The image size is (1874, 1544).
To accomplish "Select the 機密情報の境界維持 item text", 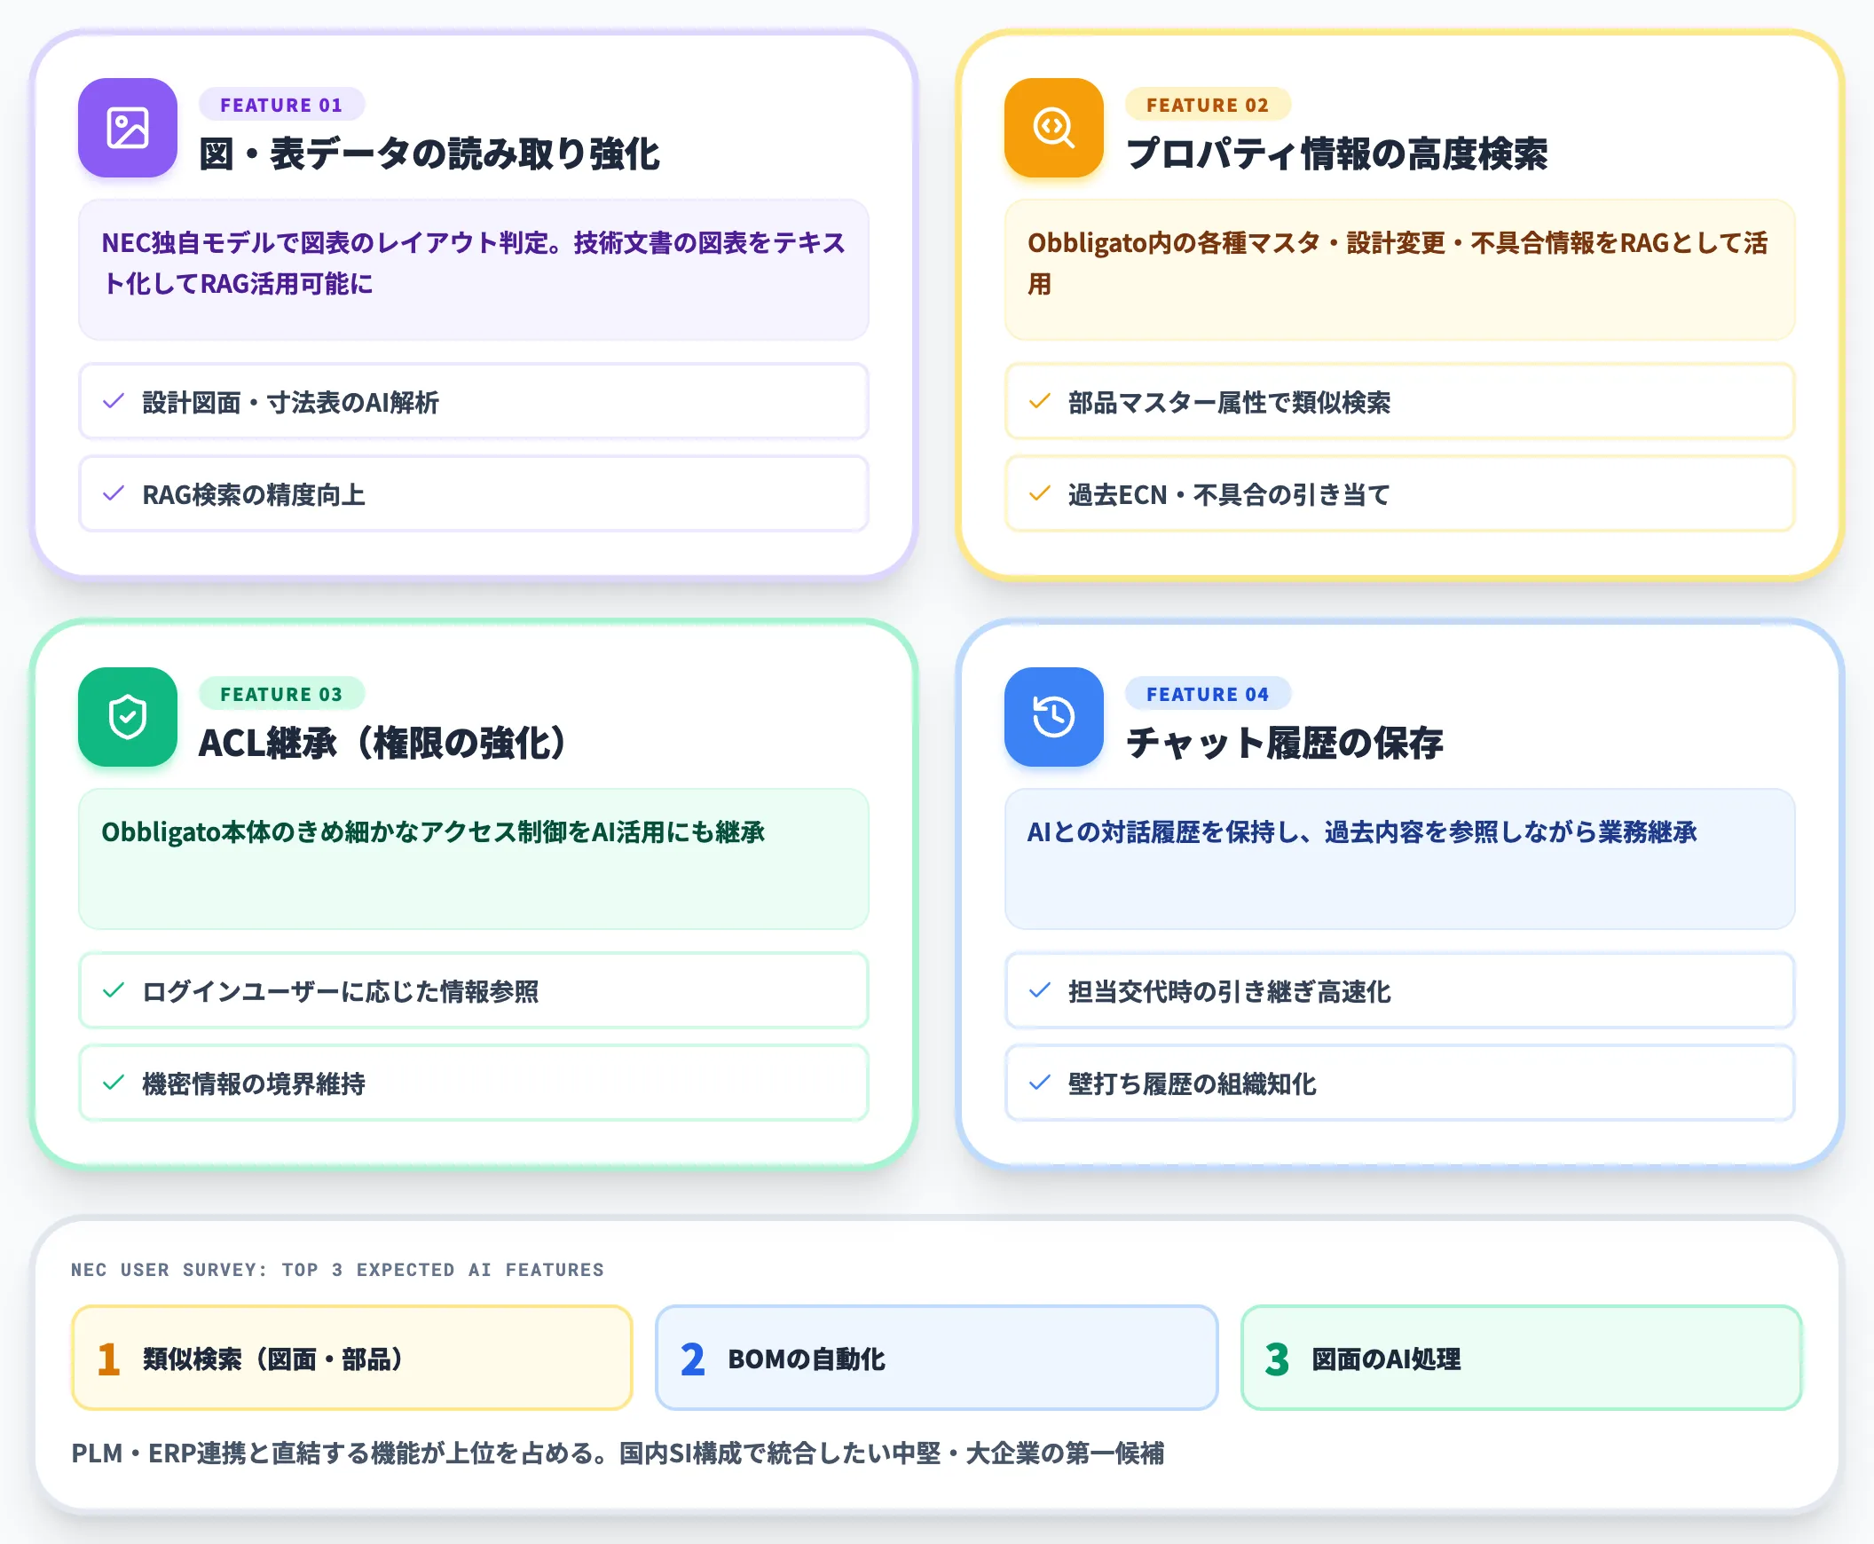I will coord(254,1084).
